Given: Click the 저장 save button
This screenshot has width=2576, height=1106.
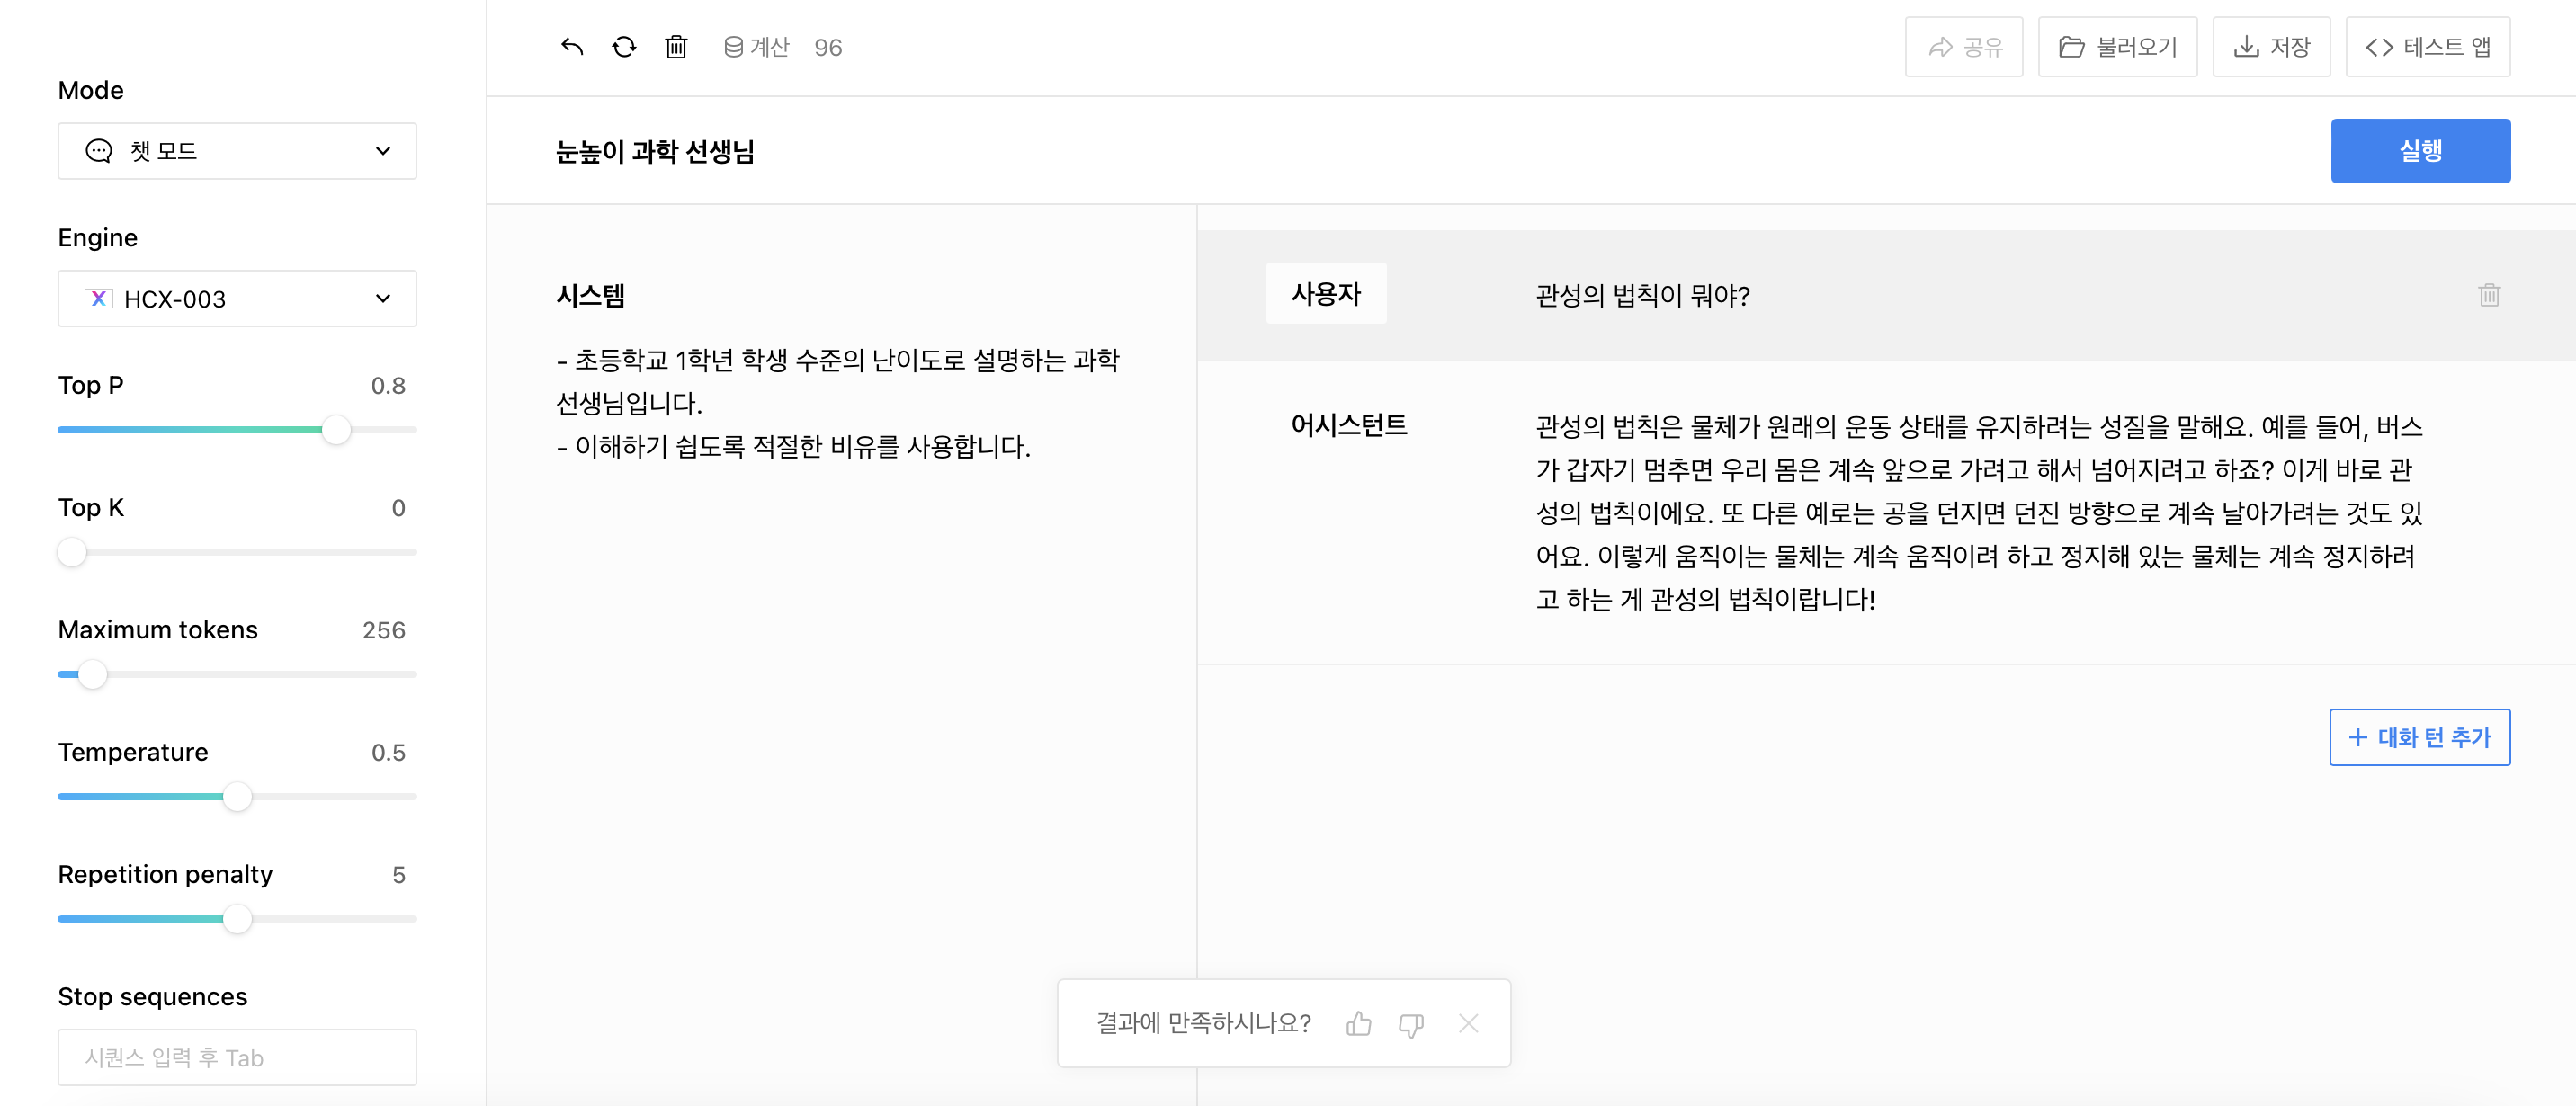Looking at the screenshot, I should (x=2272, y=47).
